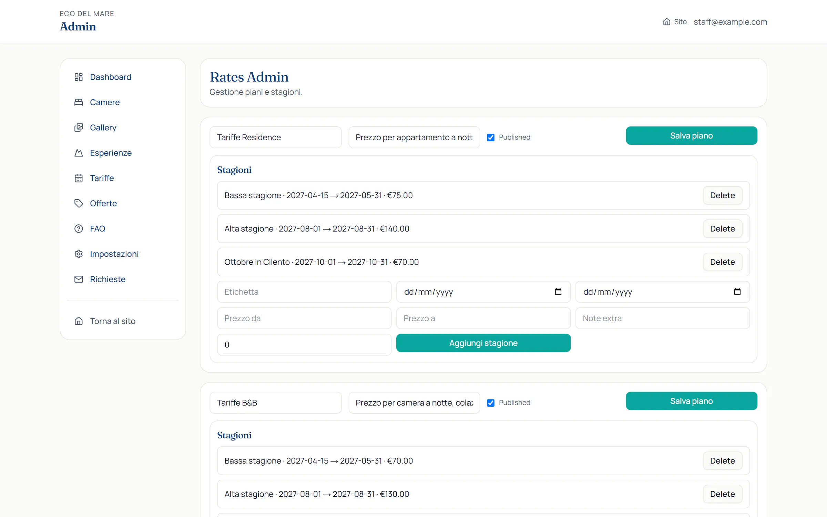Image resolution: width=827 pixels, height=517 pixels.
Task: Click the Prezzo per camera description field
Action: pyautogui.click(x=414, y=403)
